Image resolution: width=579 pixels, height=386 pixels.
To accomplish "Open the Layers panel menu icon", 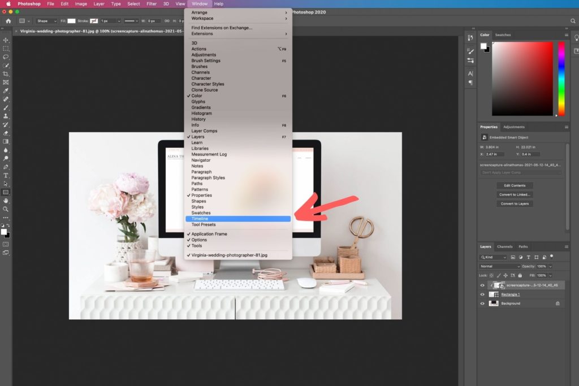I will (x=567, y=247).
